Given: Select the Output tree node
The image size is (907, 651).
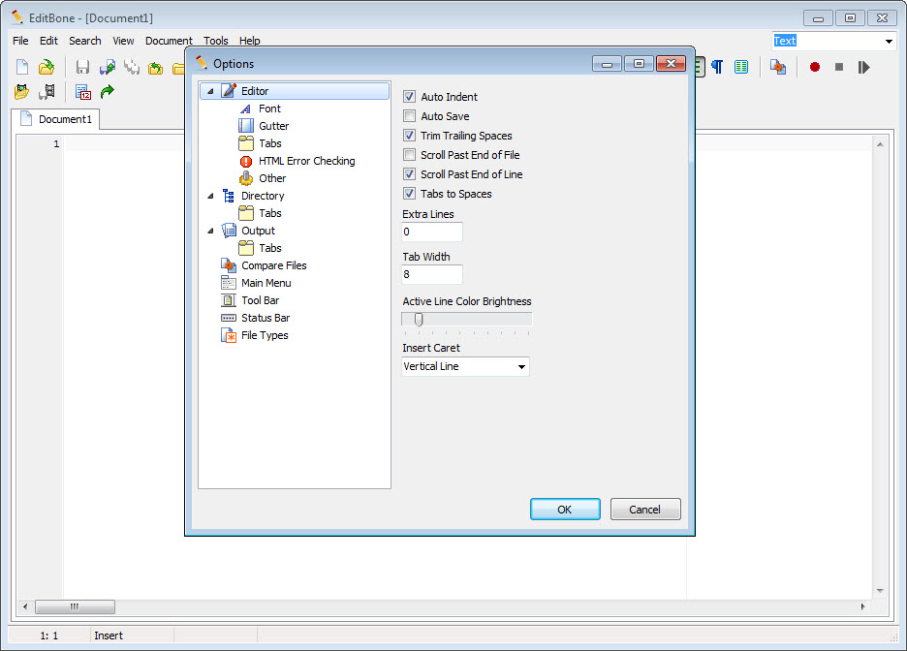Looking at the screenshot, I should pos(258,231).
